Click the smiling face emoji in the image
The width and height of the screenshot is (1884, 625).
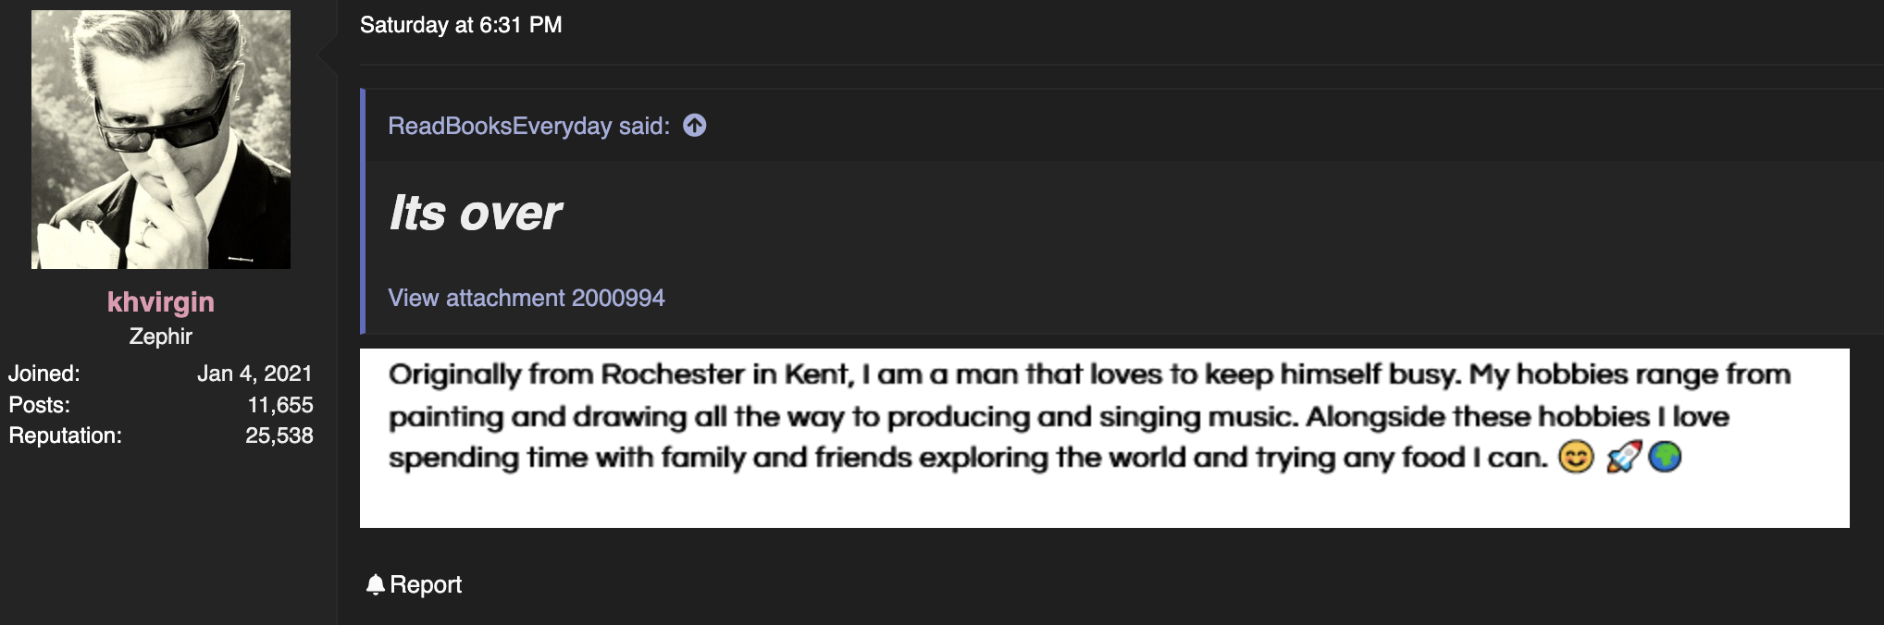point(1576,457)
